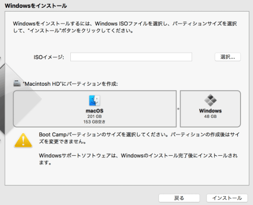Image resolution: width=253 pixels, height=205 pixels.
Task: Click the ISO file selection instruction paragraph
Action: coord(125,27)
